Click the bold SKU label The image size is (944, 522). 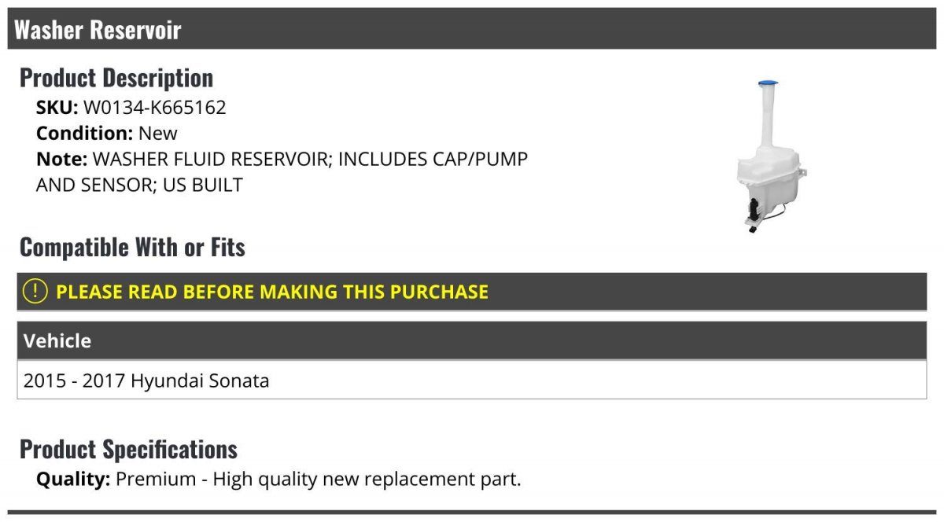[x=57, y=108]
